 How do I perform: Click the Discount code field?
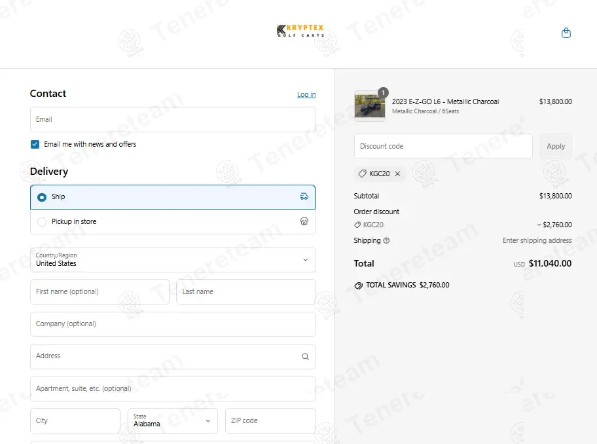pos(443,146)
